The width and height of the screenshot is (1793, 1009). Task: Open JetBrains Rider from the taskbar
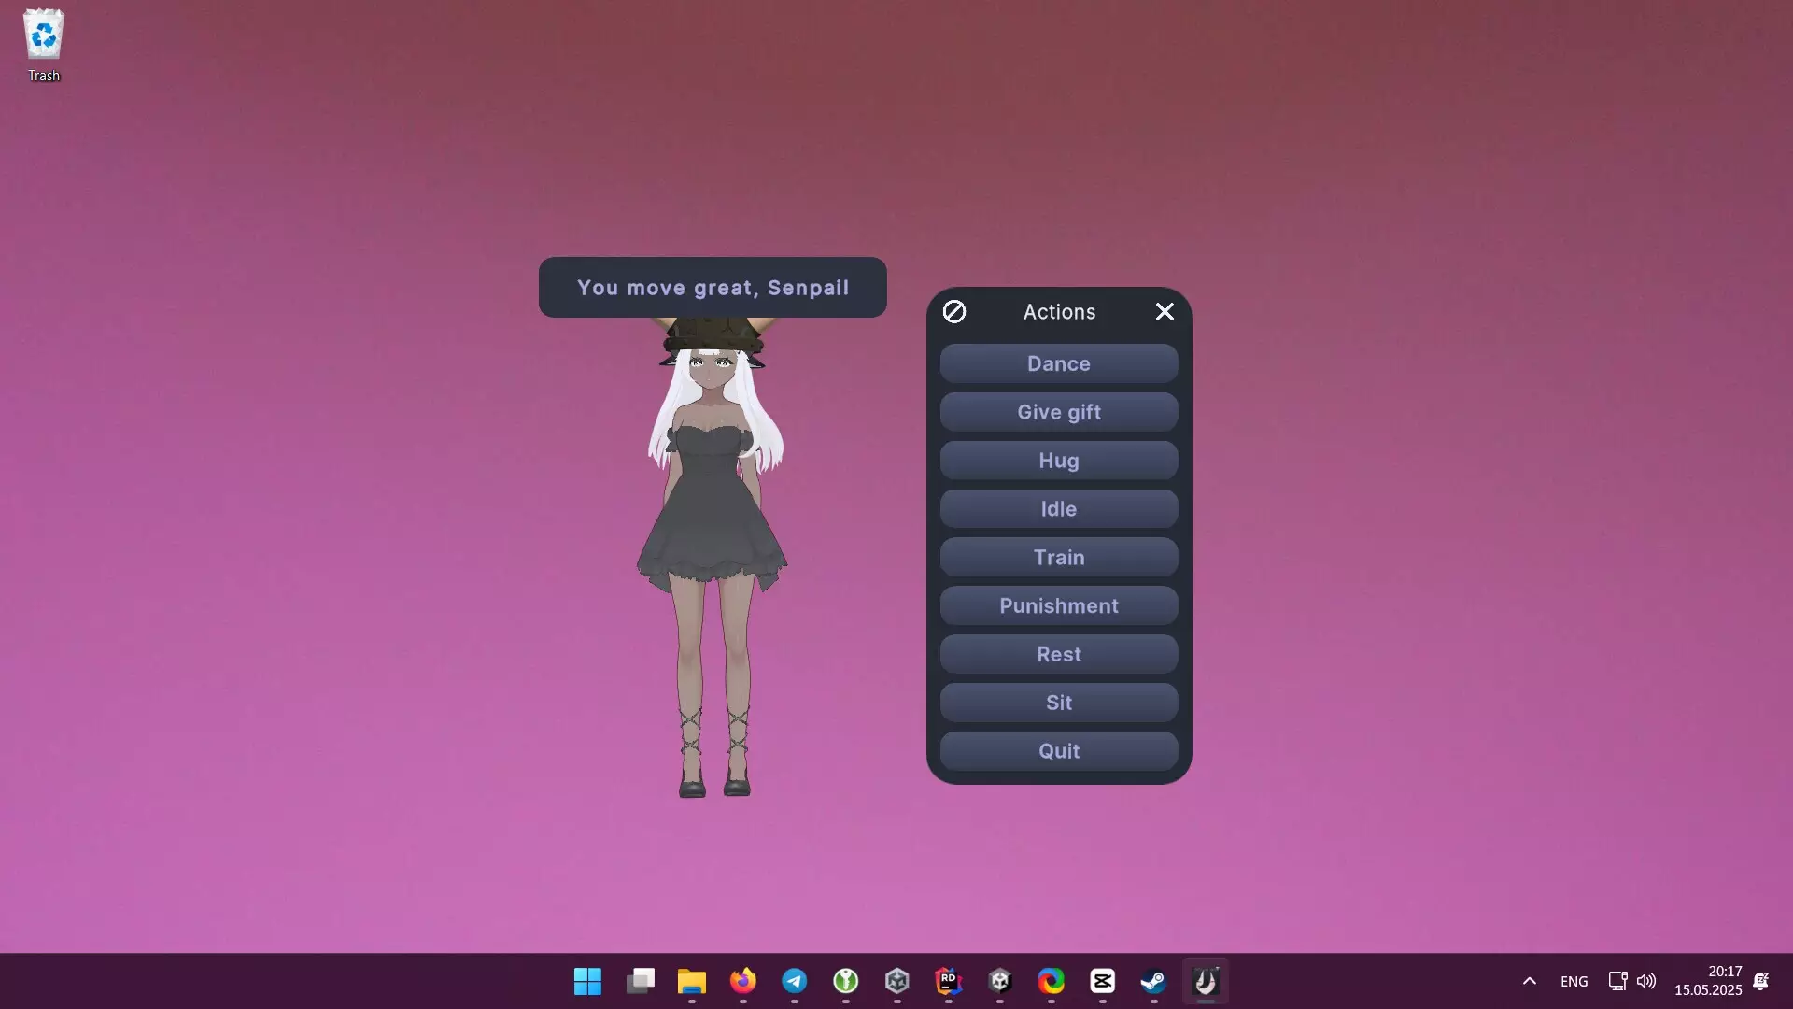pos(948,981)
